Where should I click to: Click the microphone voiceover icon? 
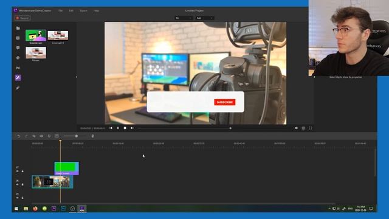[93, 136]
